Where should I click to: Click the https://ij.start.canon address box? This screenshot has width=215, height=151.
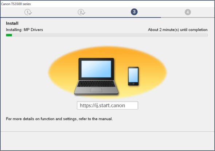coord(107,105)
